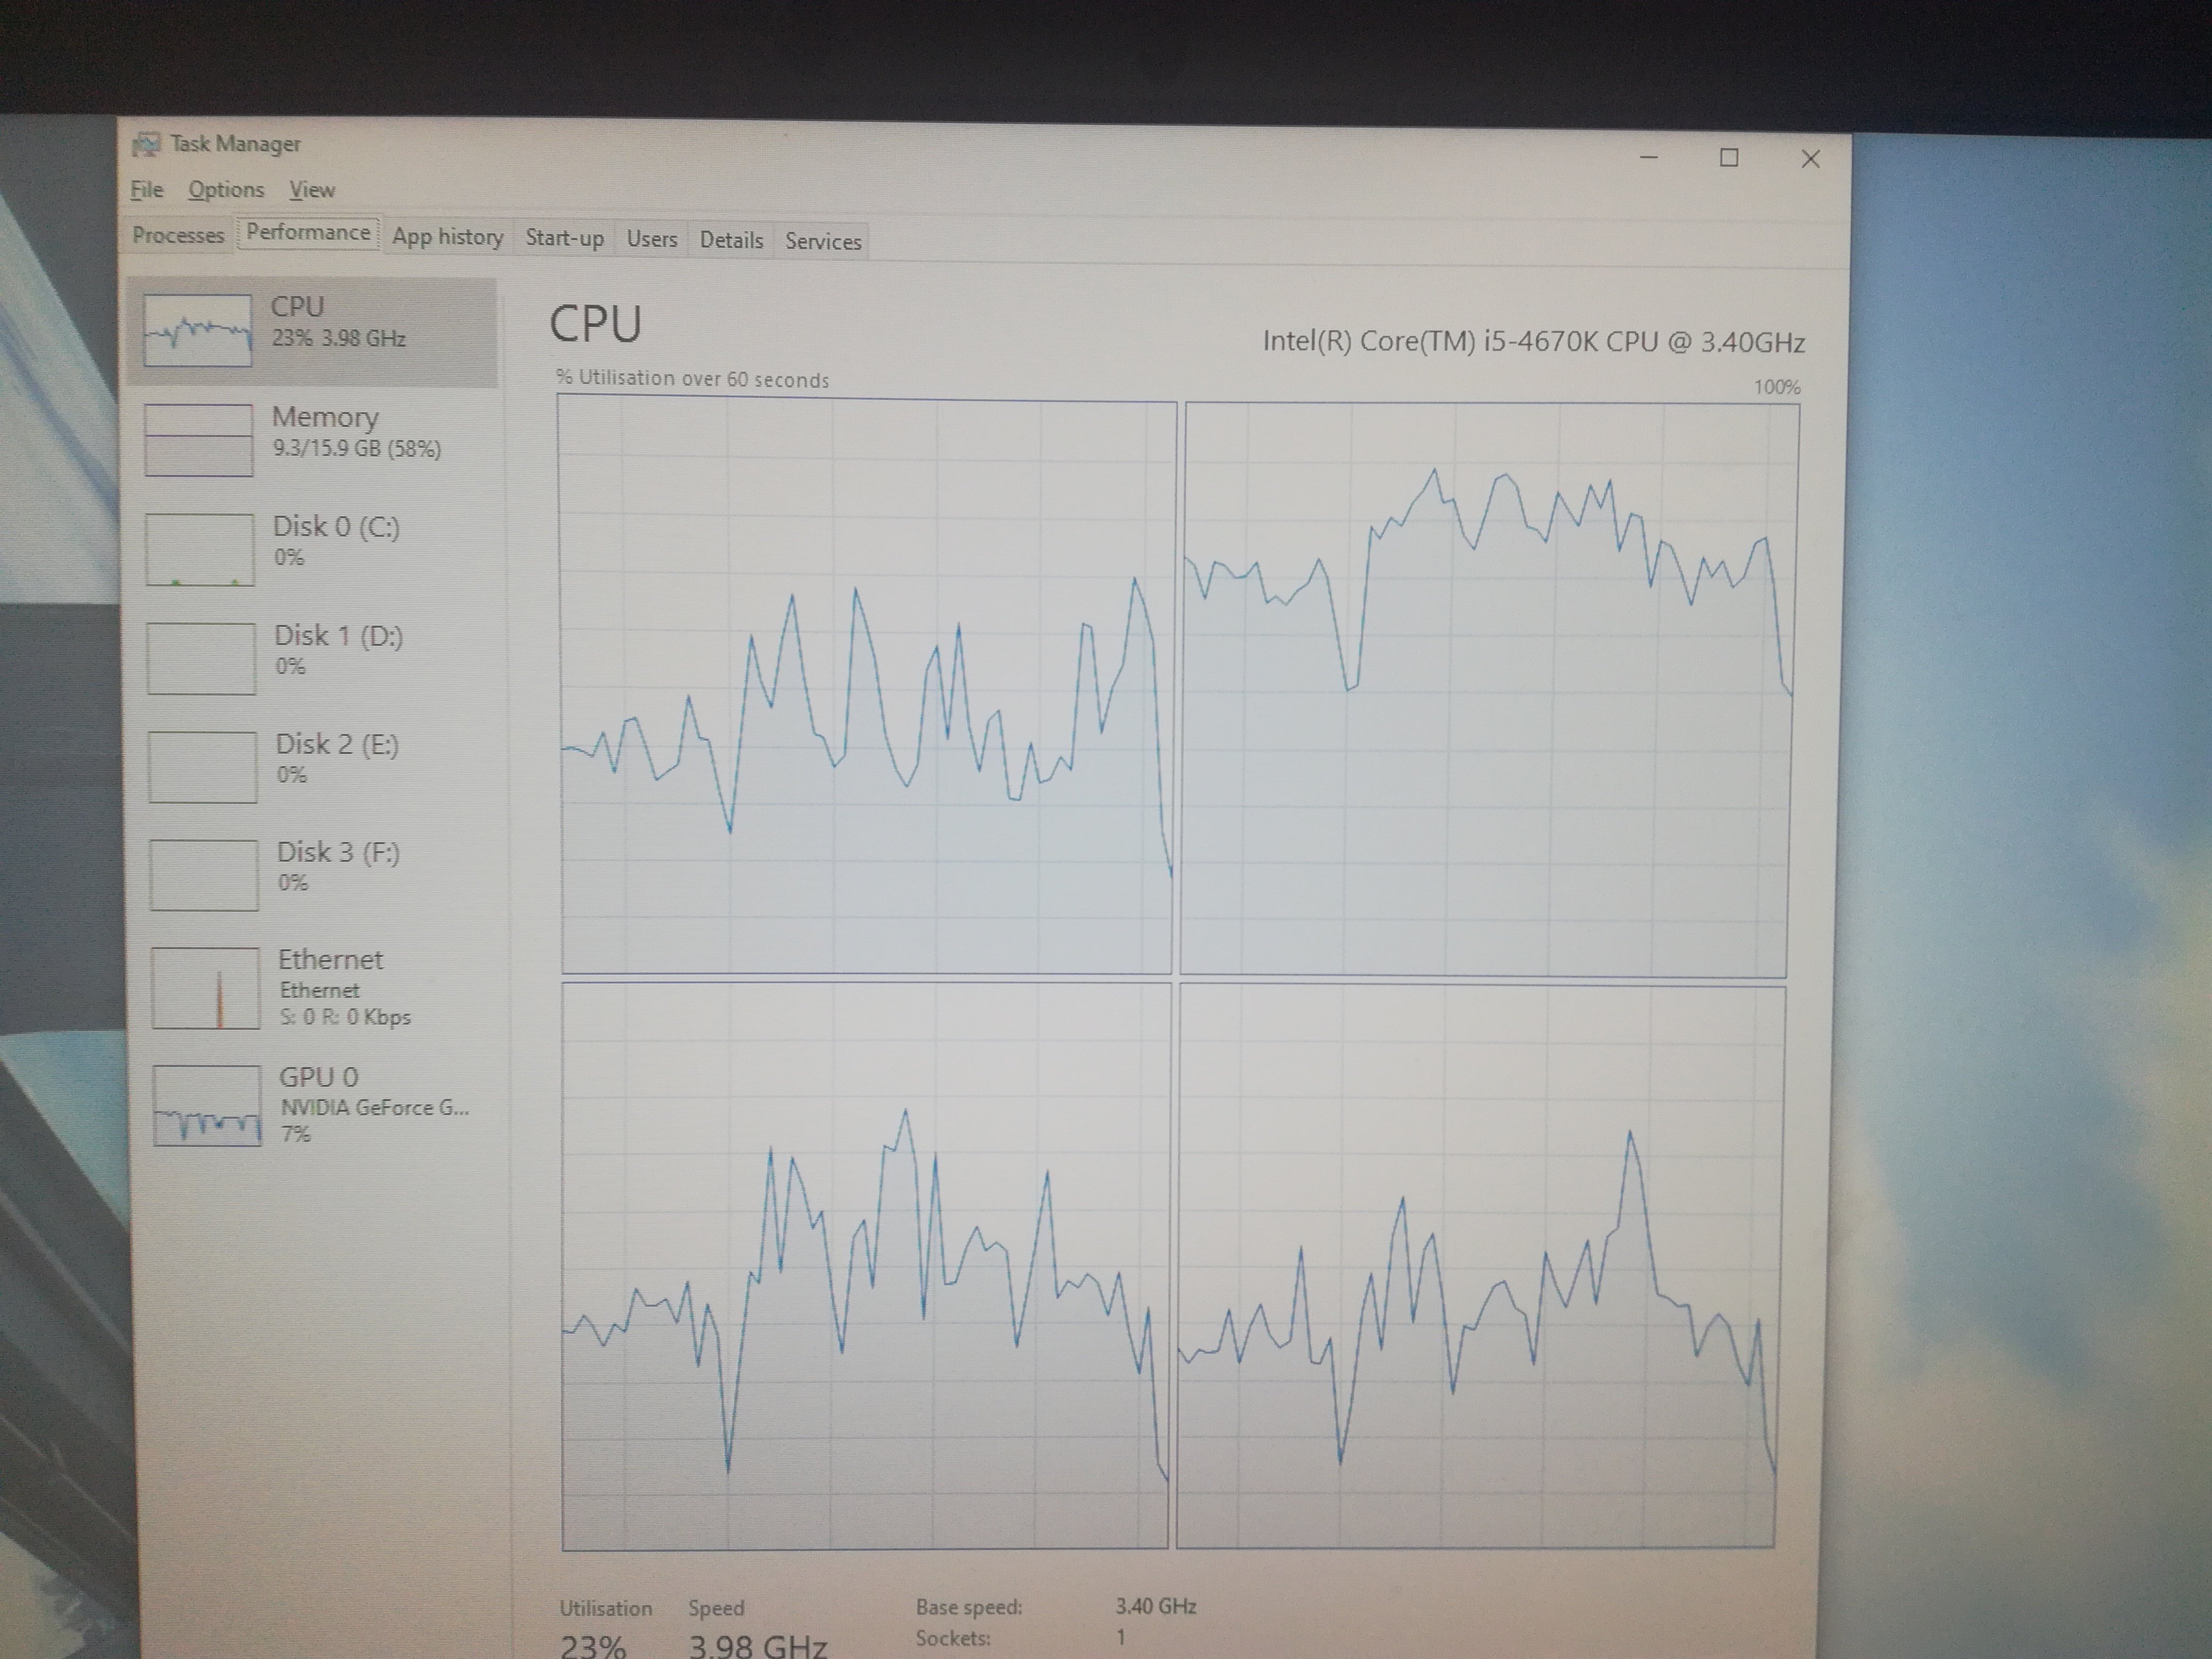Click the Disk 2 mini graph thumbnail

[x=202, y=767]
